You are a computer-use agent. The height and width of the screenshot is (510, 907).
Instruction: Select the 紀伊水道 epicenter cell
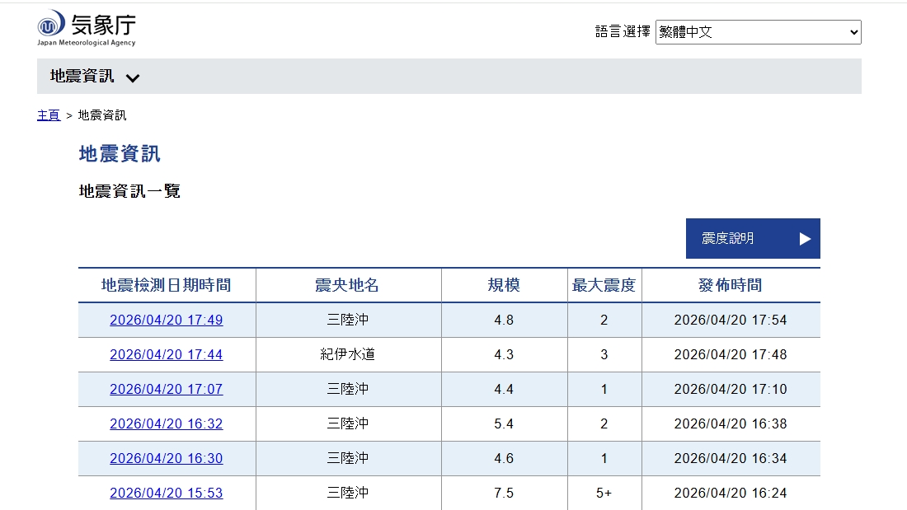tap(347, 355)
